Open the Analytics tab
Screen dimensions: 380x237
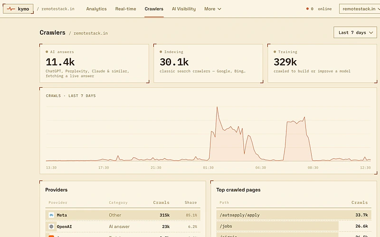click(x=96, y=9)
